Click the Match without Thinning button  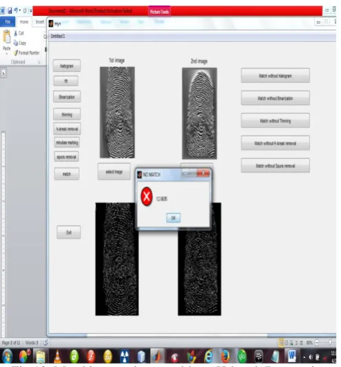point(275,121)
